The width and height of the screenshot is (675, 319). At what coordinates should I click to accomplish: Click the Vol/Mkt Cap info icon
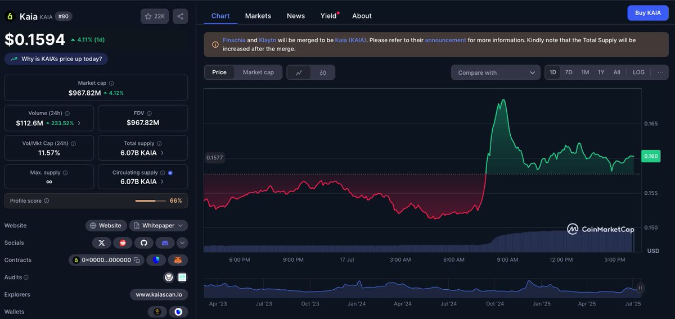coord(74,144)
